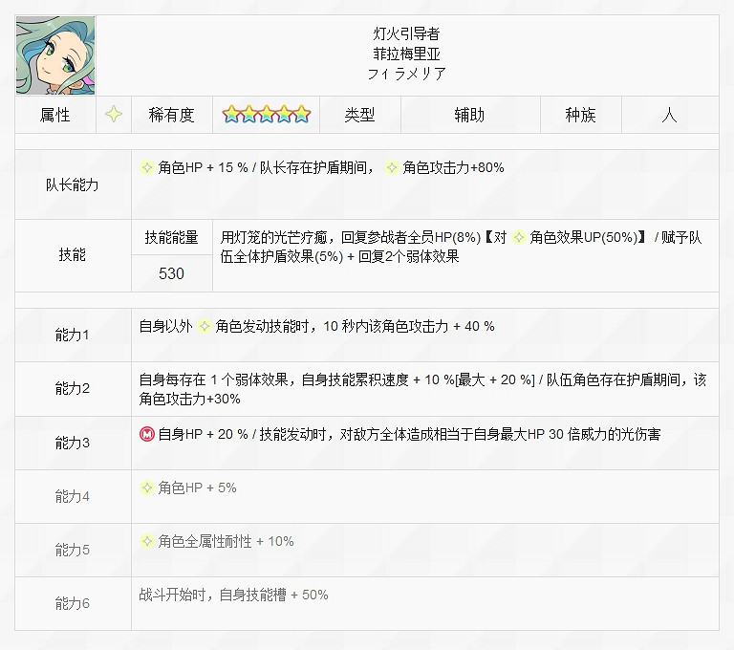
Task: Click the race value 人
Action: tap(670, 115)
